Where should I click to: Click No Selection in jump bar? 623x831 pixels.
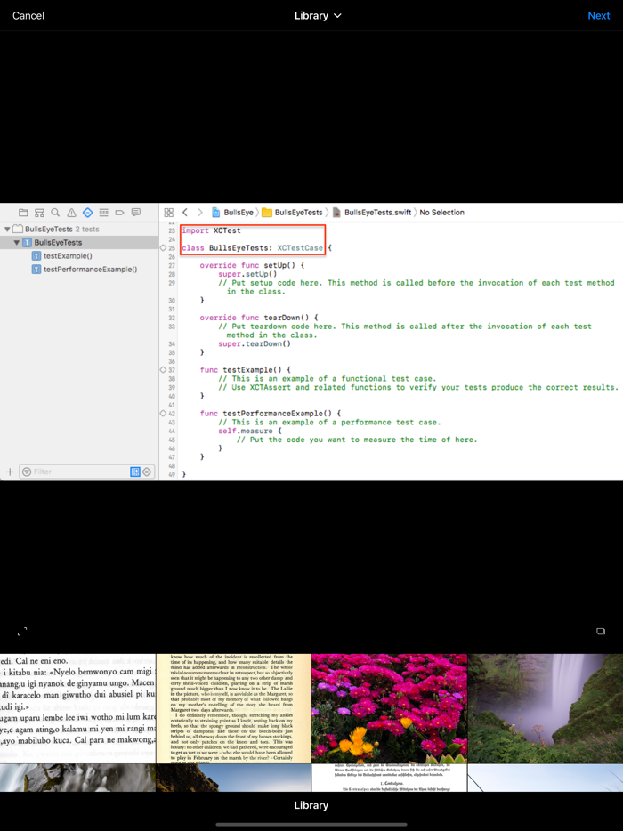[441, 213]
